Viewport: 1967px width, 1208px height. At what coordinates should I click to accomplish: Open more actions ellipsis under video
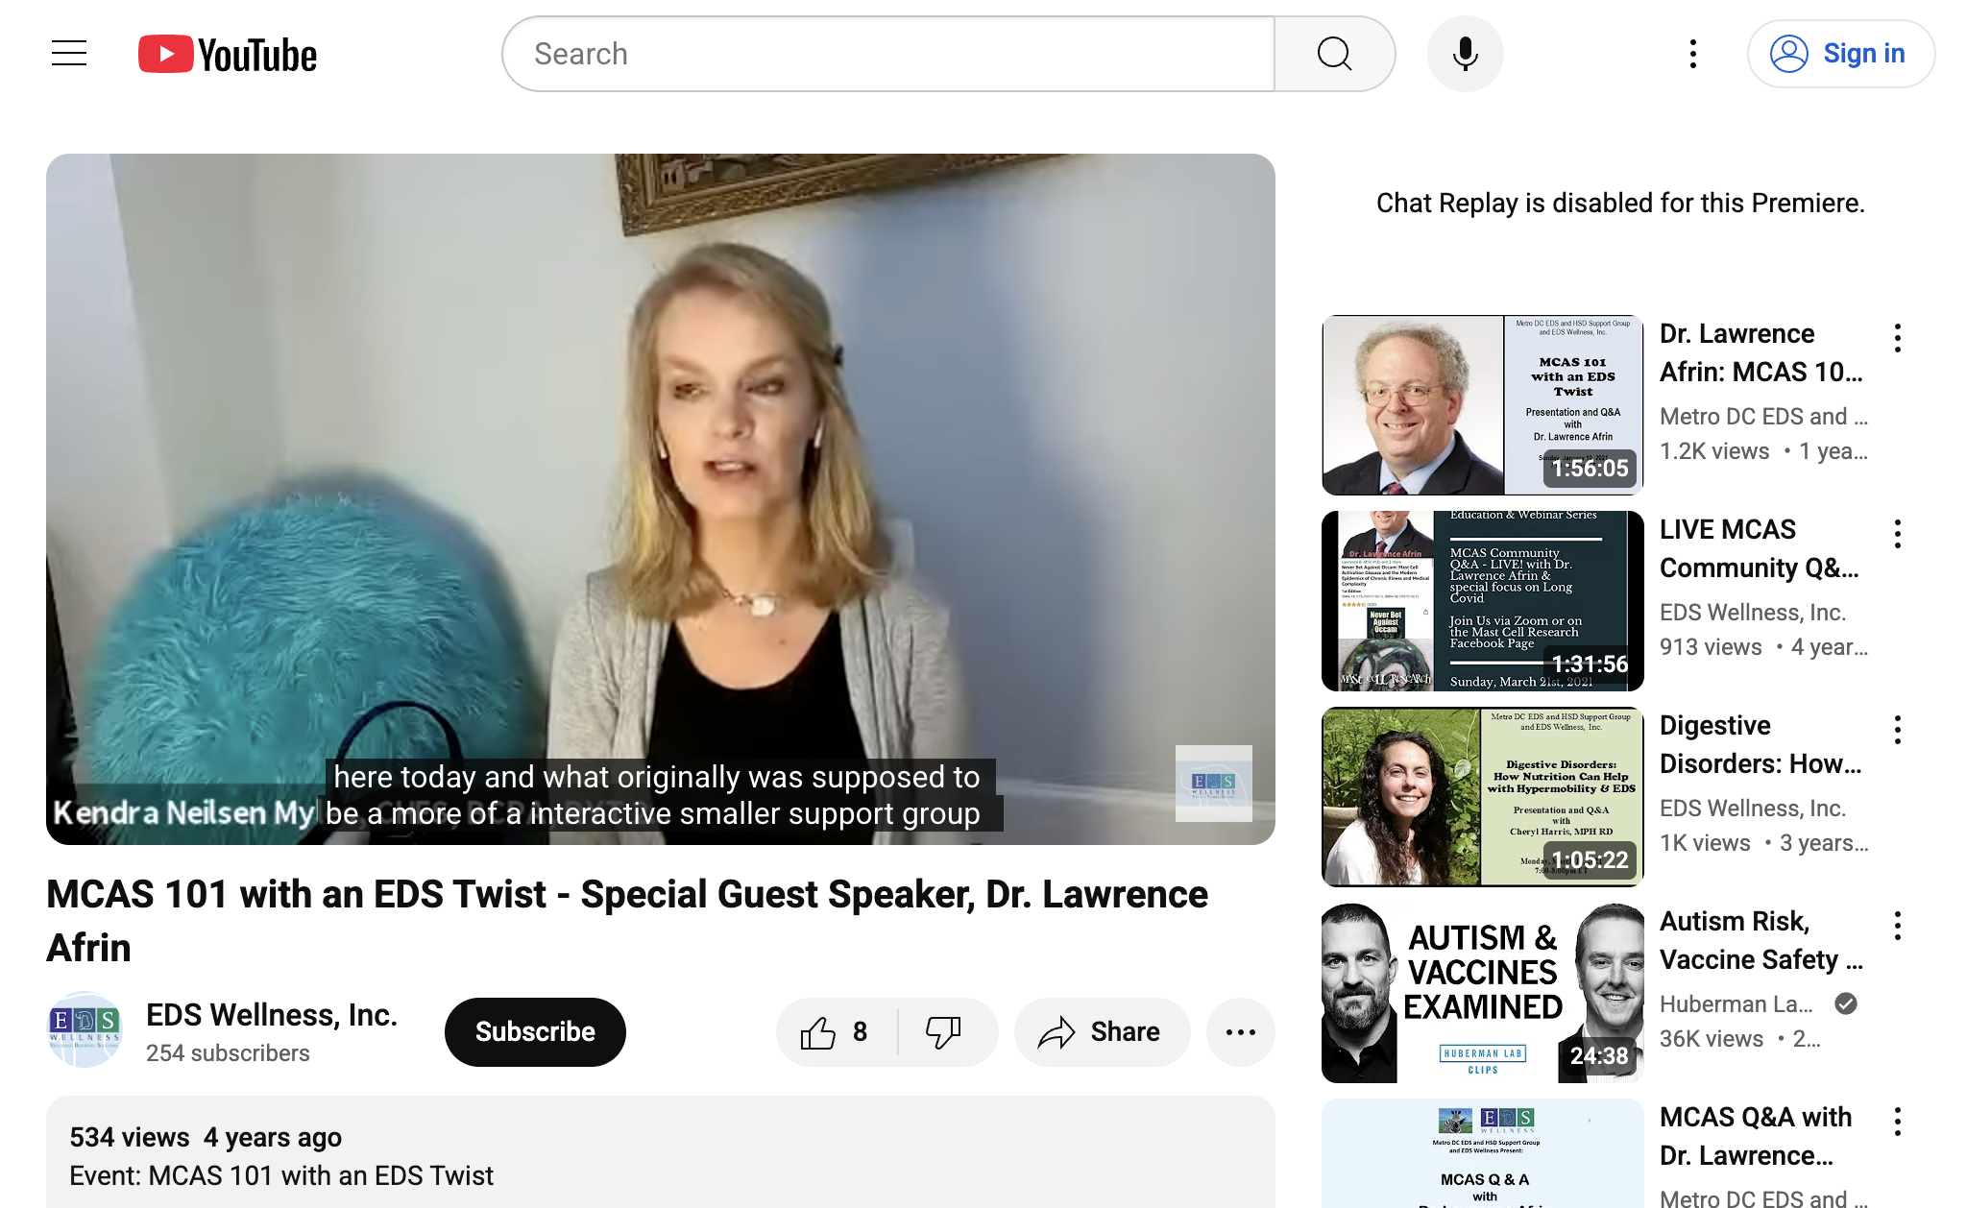1241,1031
